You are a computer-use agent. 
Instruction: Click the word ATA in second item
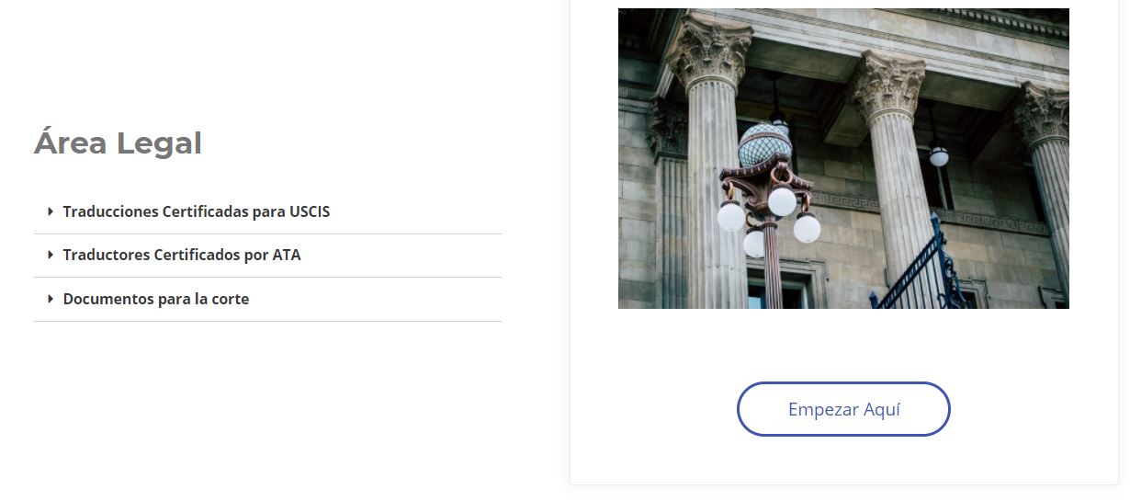point(287,255)
